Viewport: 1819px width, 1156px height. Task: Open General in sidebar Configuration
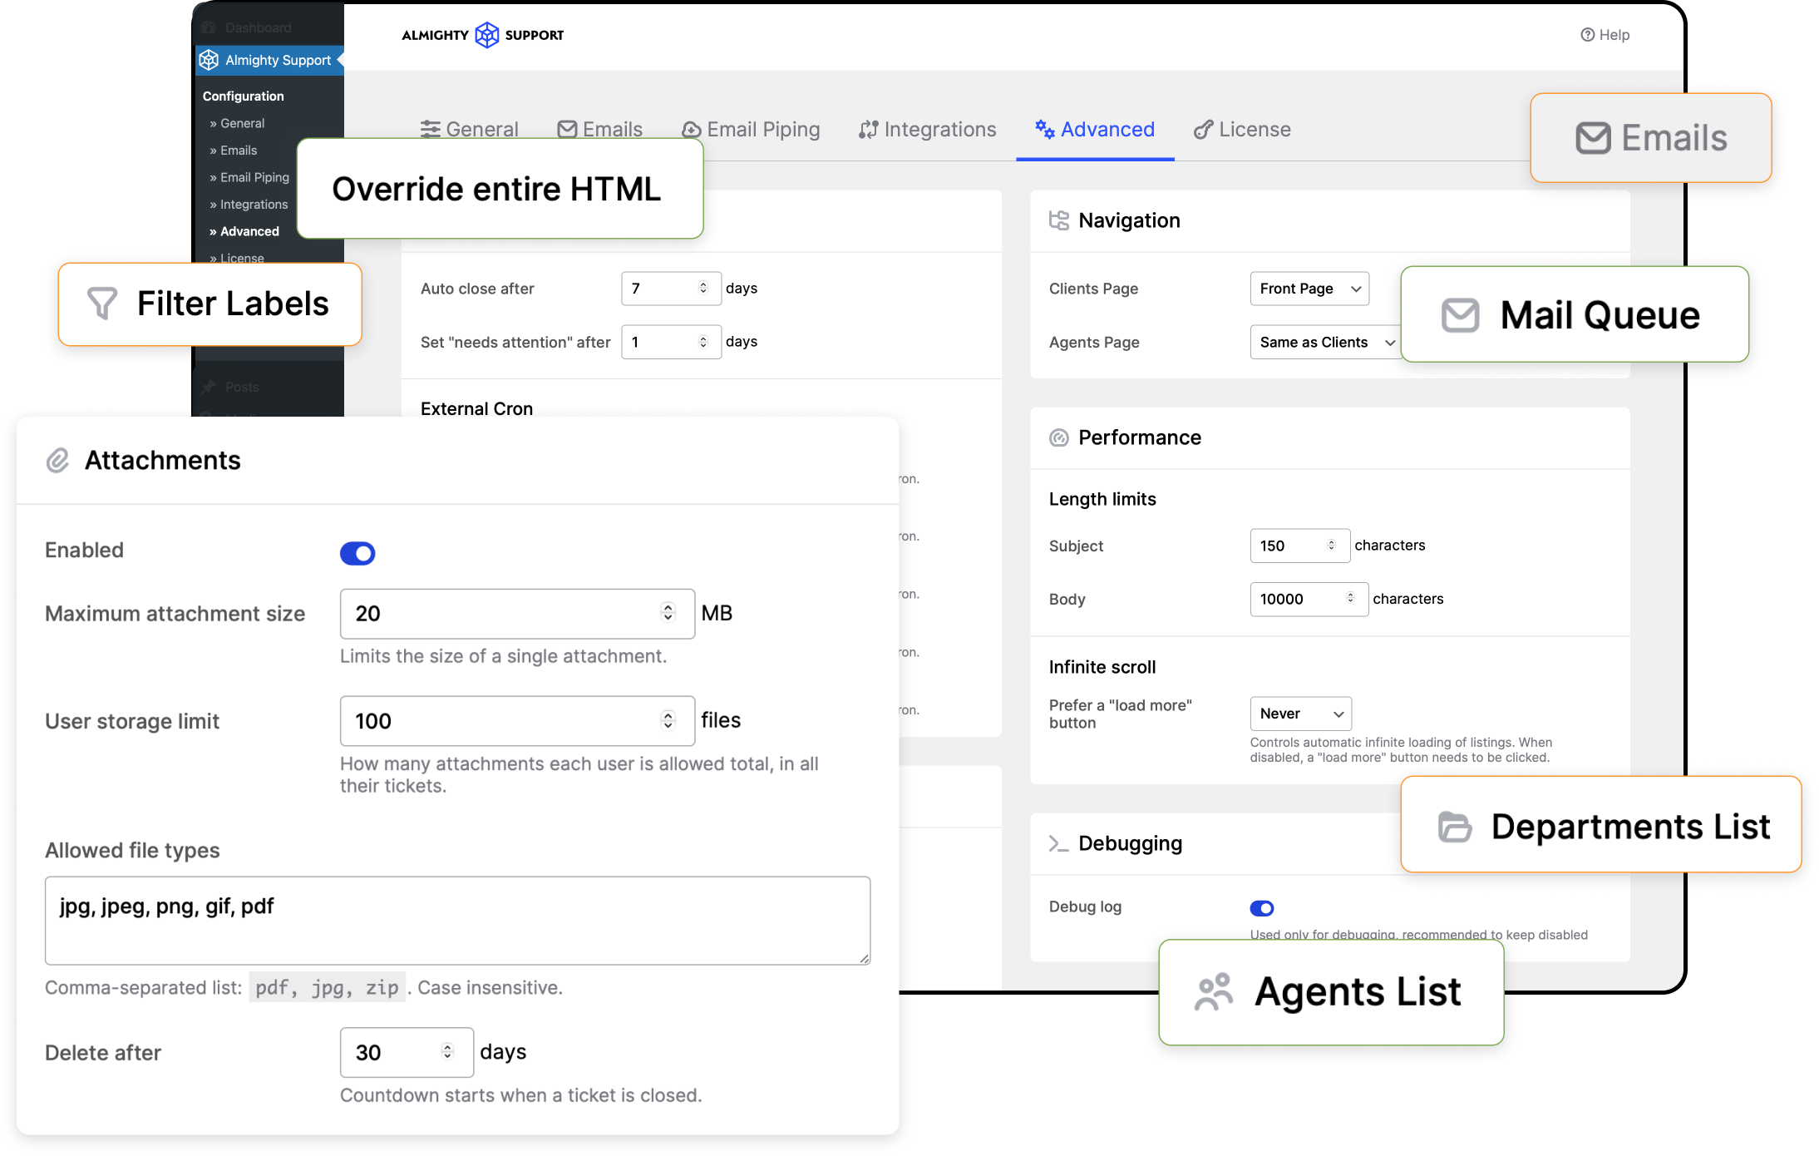pos(237,123)
